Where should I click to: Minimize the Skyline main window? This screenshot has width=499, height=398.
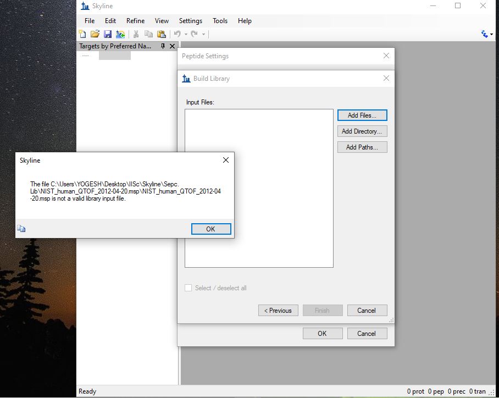pyautogui.click(x=433, y=5)
